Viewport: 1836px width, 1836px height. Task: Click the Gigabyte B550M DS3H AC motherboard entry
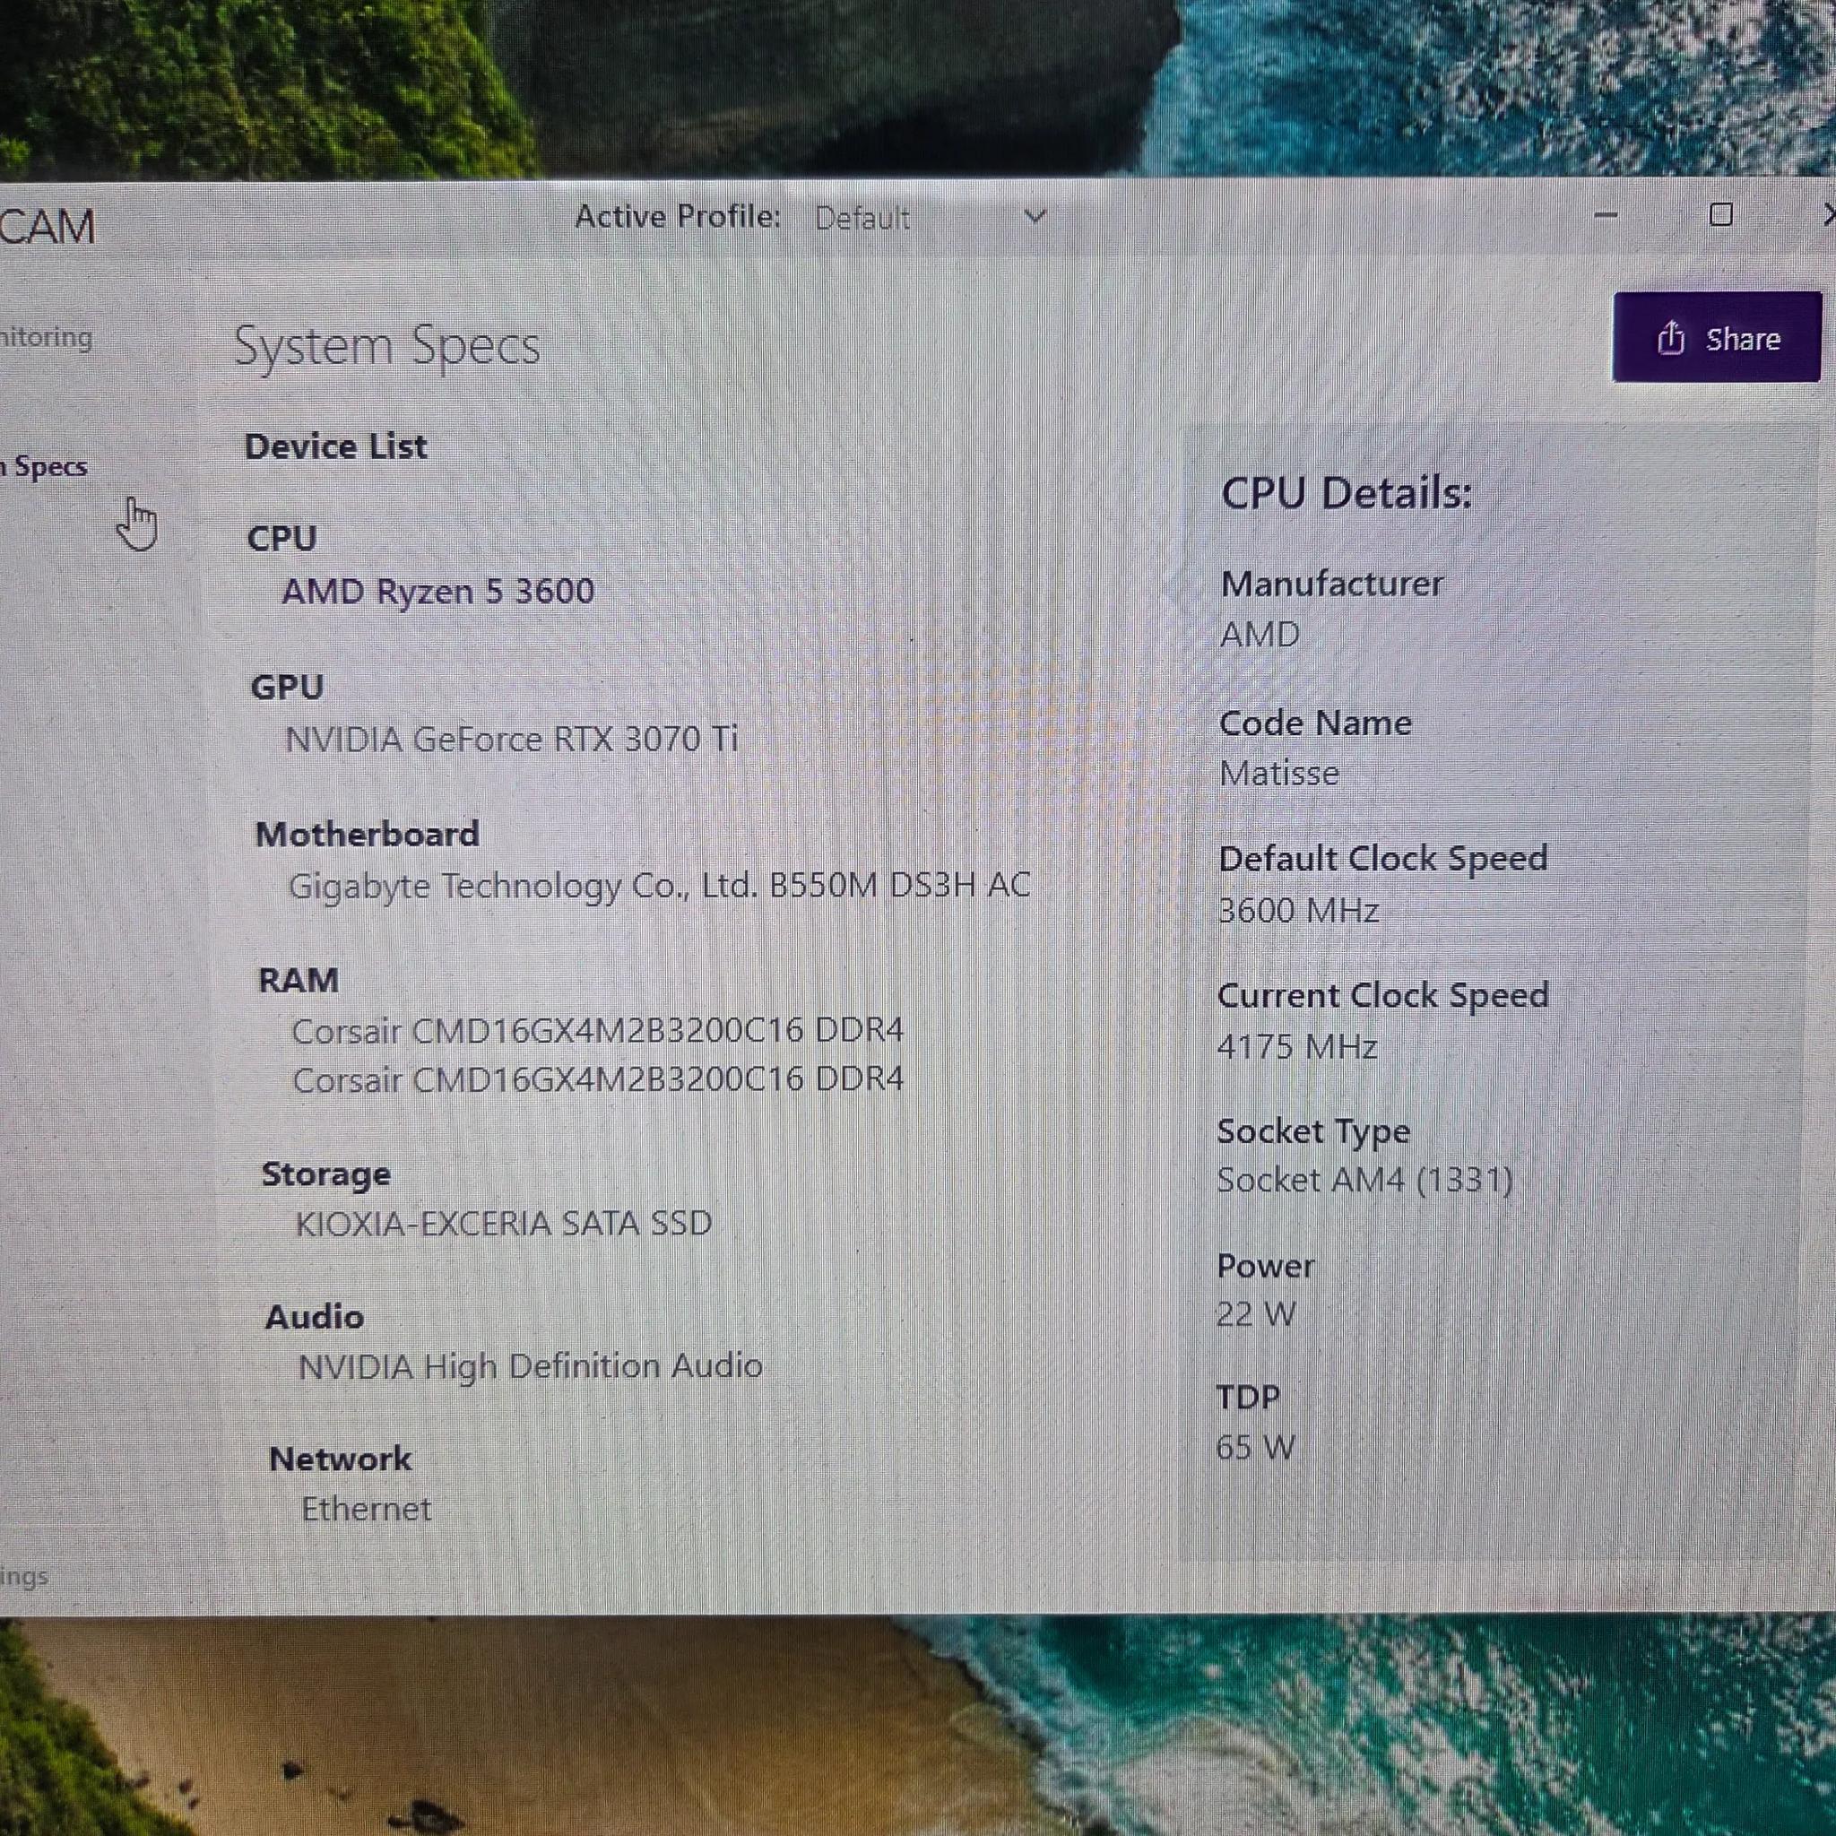click(x=660, y=885)
